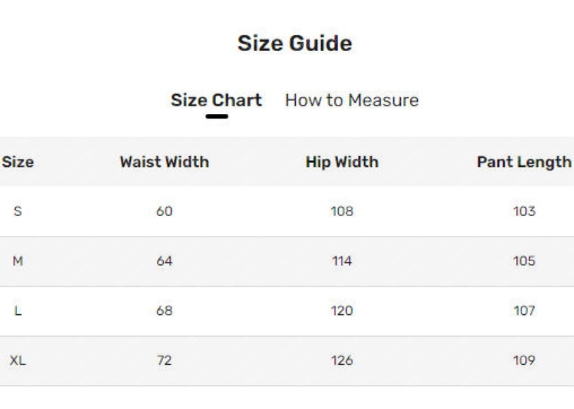Click pant length value 103
Screen dimensions: 574x409
pos(524,211)
